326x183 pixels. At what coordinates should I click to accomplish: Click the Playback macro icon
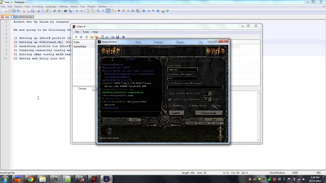pyautogui.click(x=128, y=11)
